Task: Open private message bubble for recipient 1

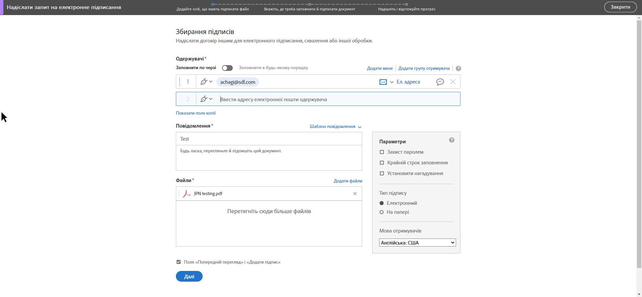Action: 440,82
